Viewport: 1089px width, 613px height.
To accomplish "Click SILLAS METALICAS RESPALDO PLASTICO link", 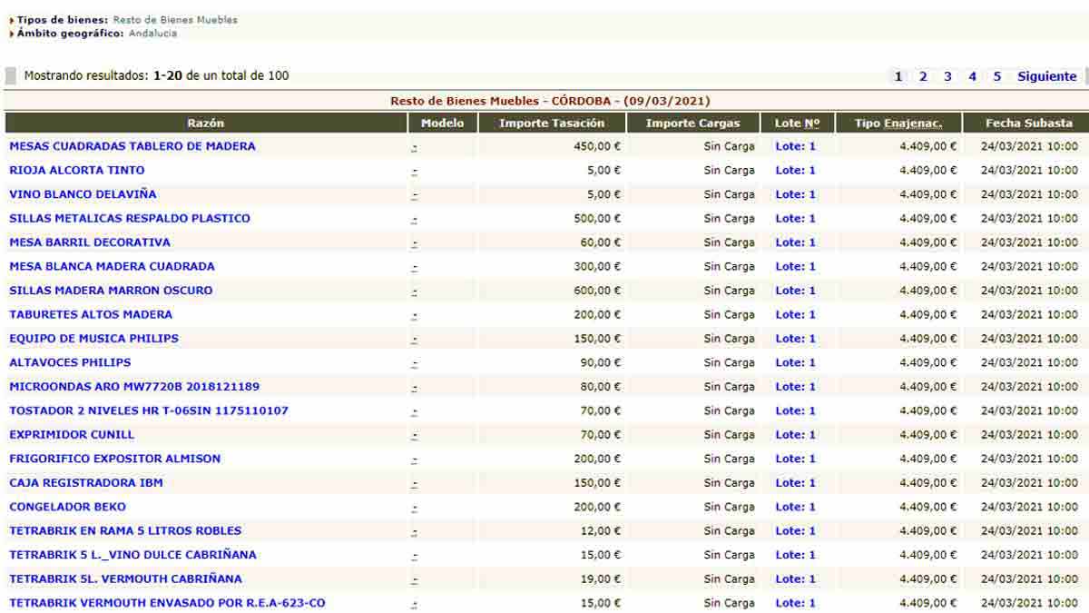I will [x=129, y=218].
